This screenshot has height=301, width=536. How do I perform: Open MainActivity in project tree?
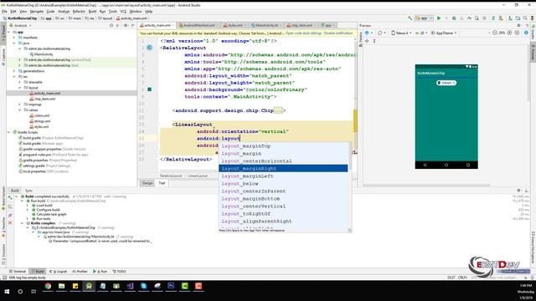pyautogui.click(x=43, y=54)
